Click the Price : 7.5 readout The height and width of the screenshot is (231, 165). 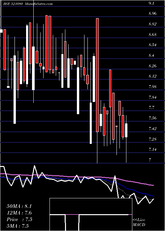coord(19,219)
